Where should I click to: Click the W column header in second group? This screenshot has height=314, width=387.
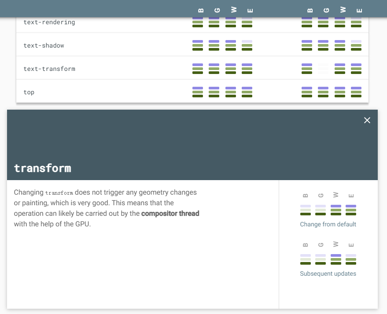343,10
